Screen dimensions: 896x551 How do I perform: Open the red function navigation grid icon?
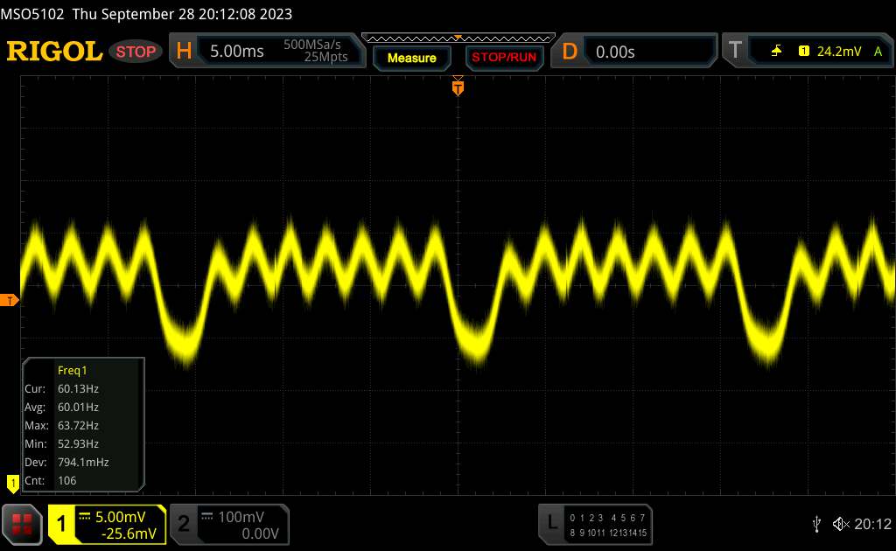click(x=24, y=524)
